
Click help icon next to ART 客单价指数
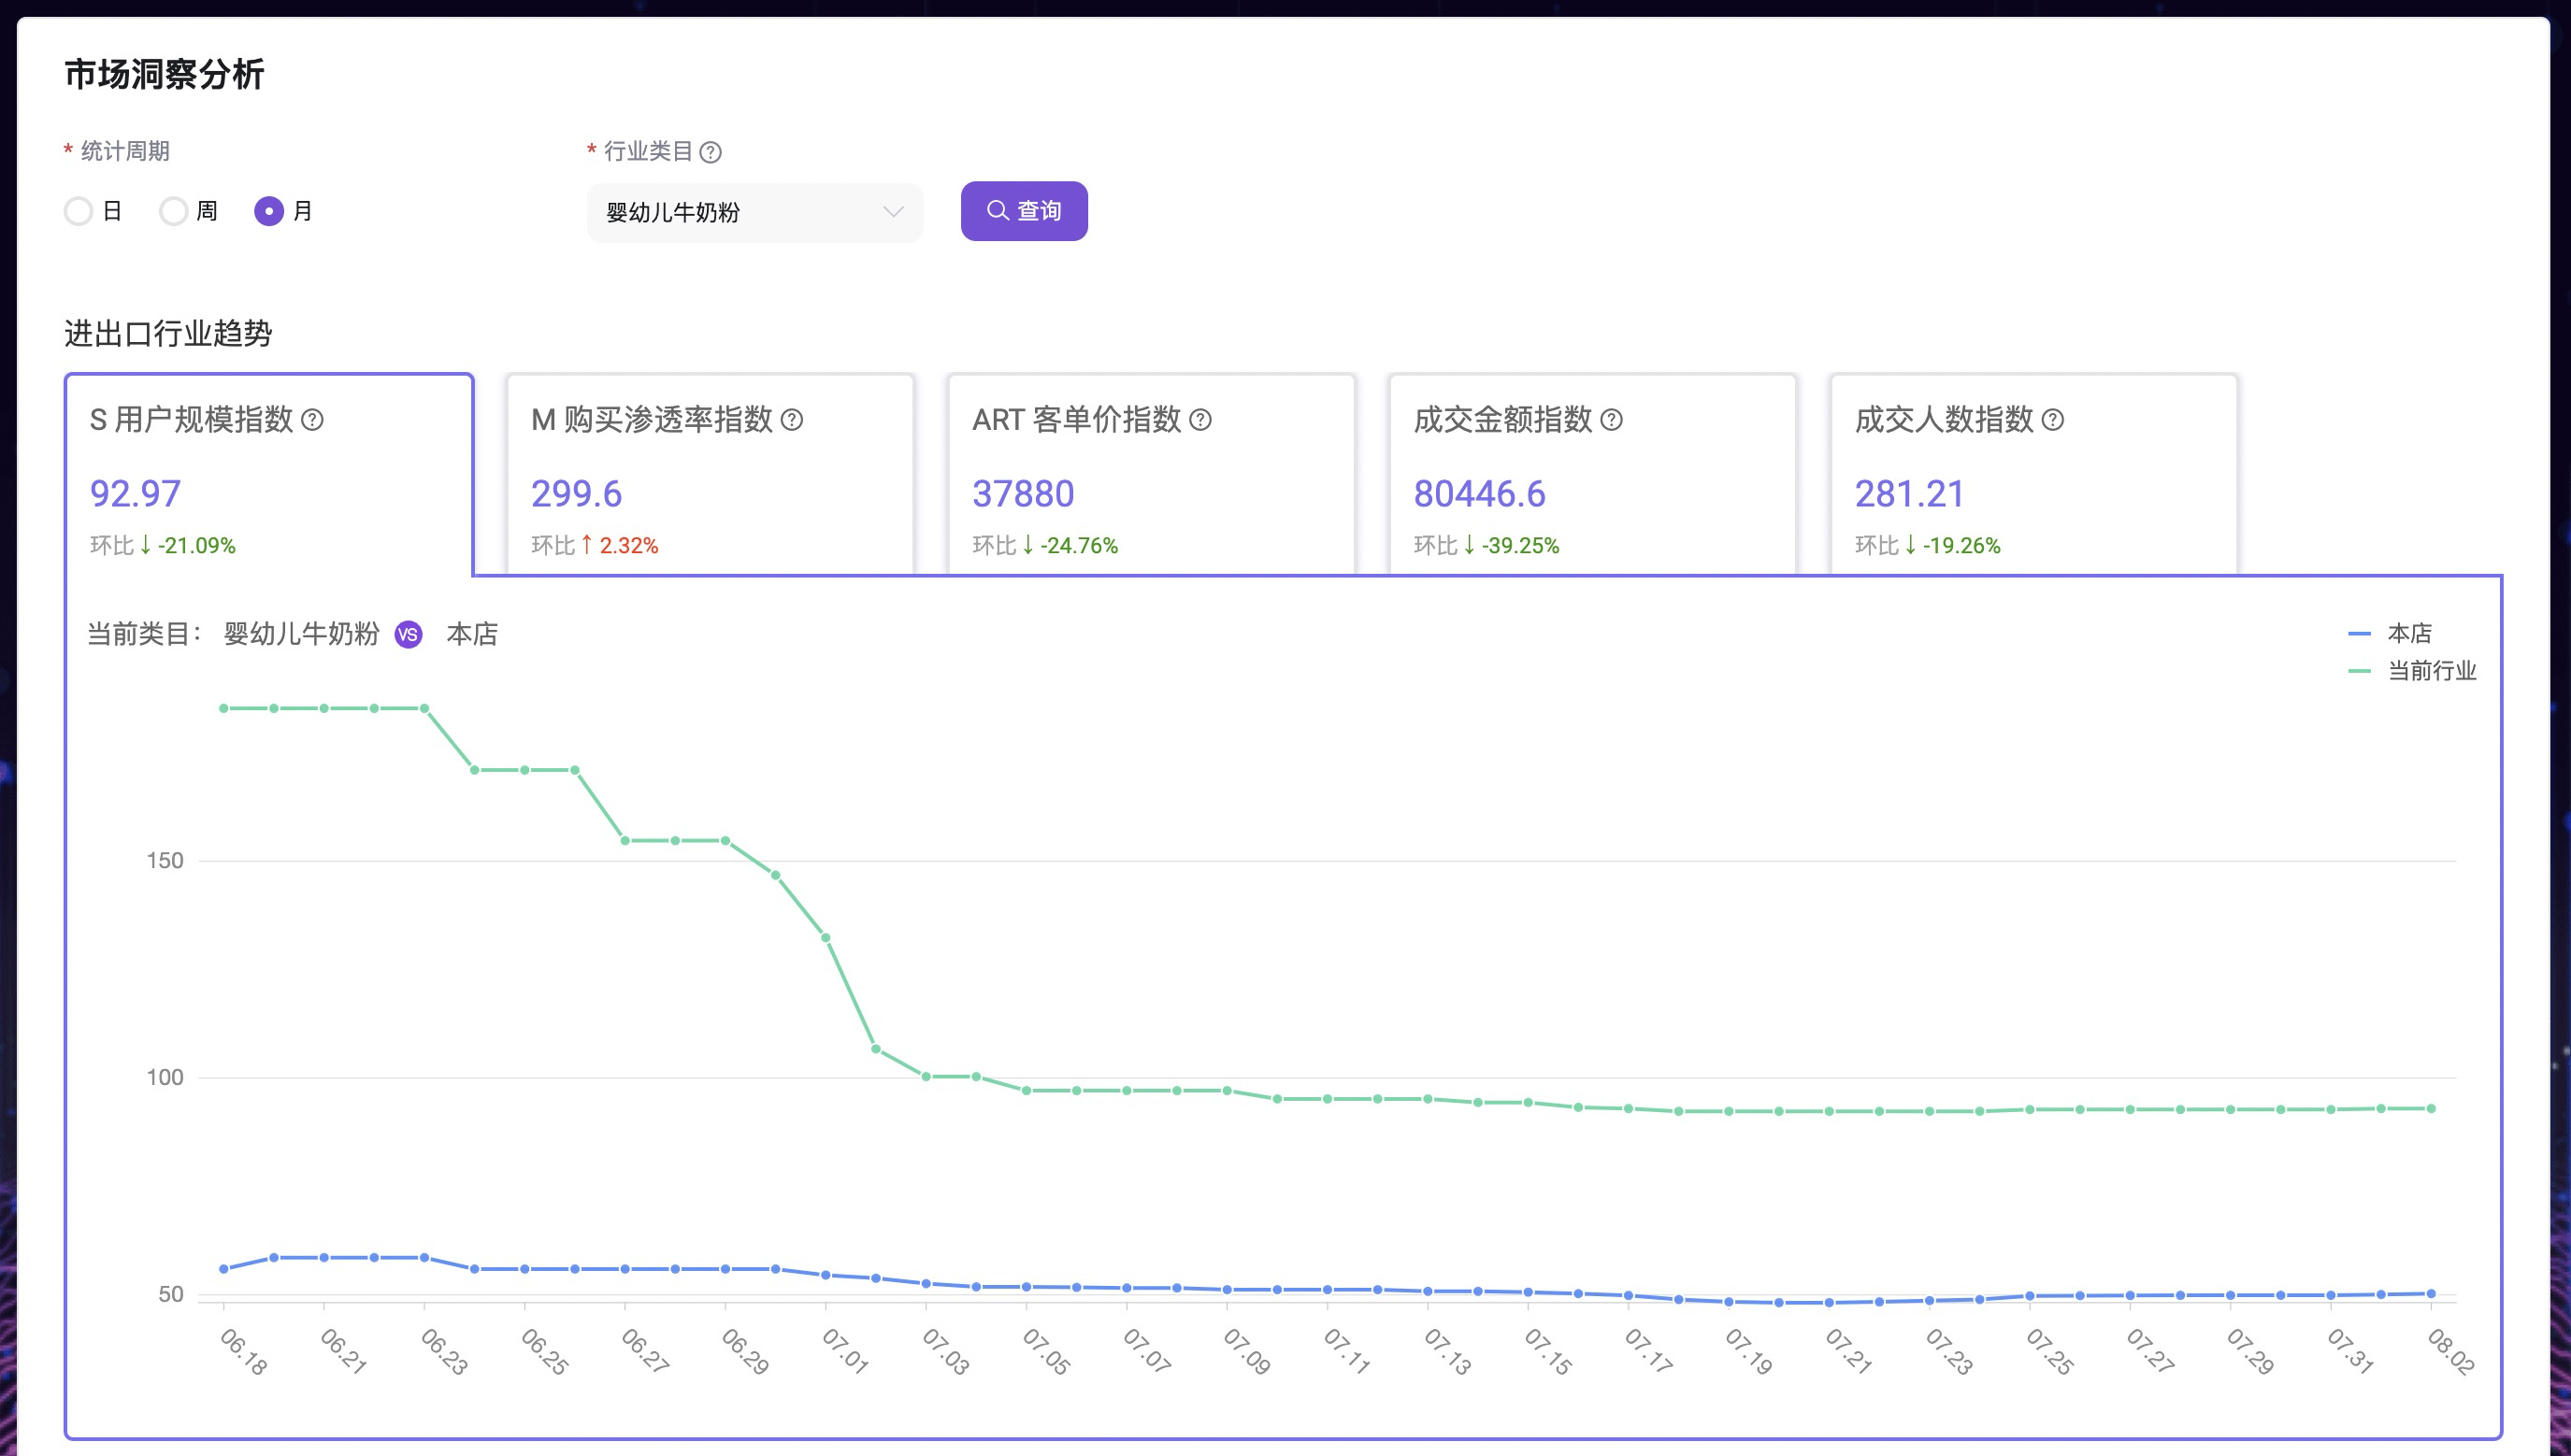(x=1200, y=420)
